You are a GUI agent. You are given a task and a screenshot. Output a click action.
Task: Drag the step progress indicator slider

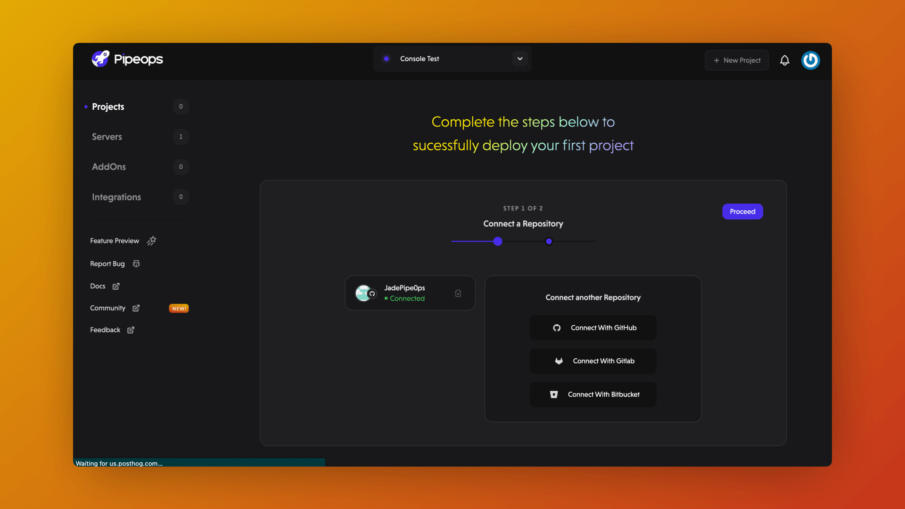pos(498,242)
